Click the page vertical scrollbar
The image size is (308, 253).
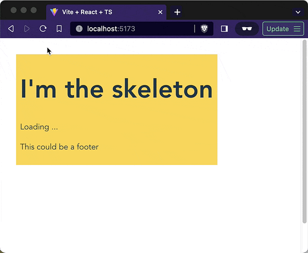304,132
